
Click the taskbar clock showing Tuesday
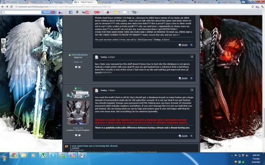[x=256, y=158]
